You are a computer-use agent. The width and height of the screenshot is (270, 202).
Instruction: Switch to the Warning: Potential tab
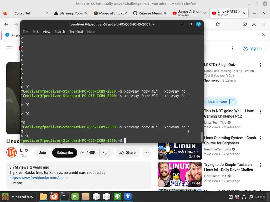(71, 13)
